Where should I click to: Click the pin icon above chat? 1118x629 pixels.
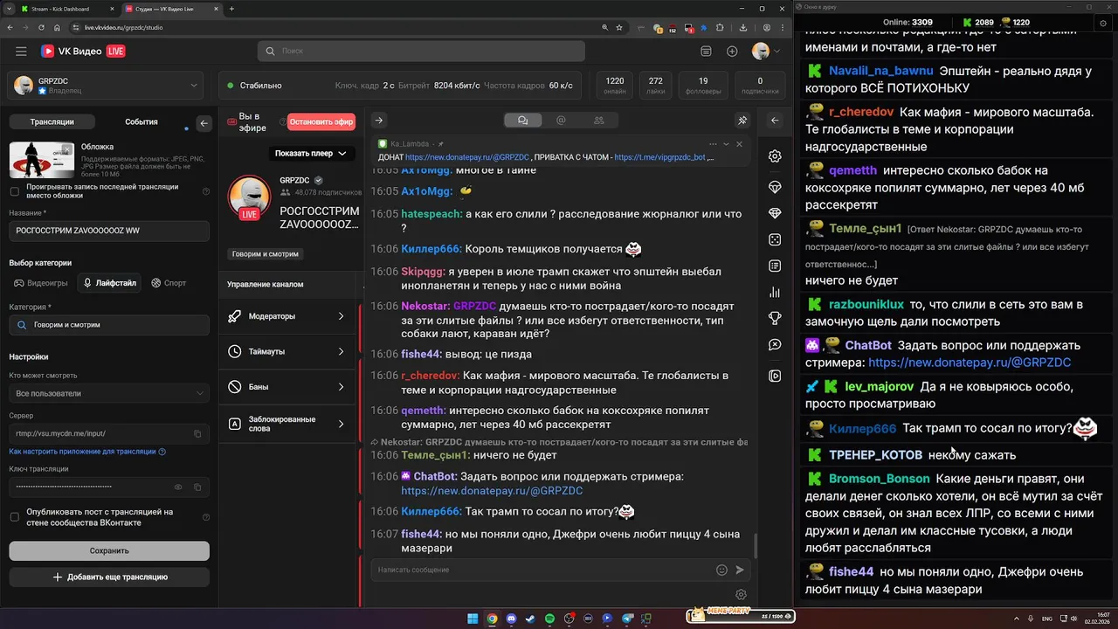pos(742,121)
